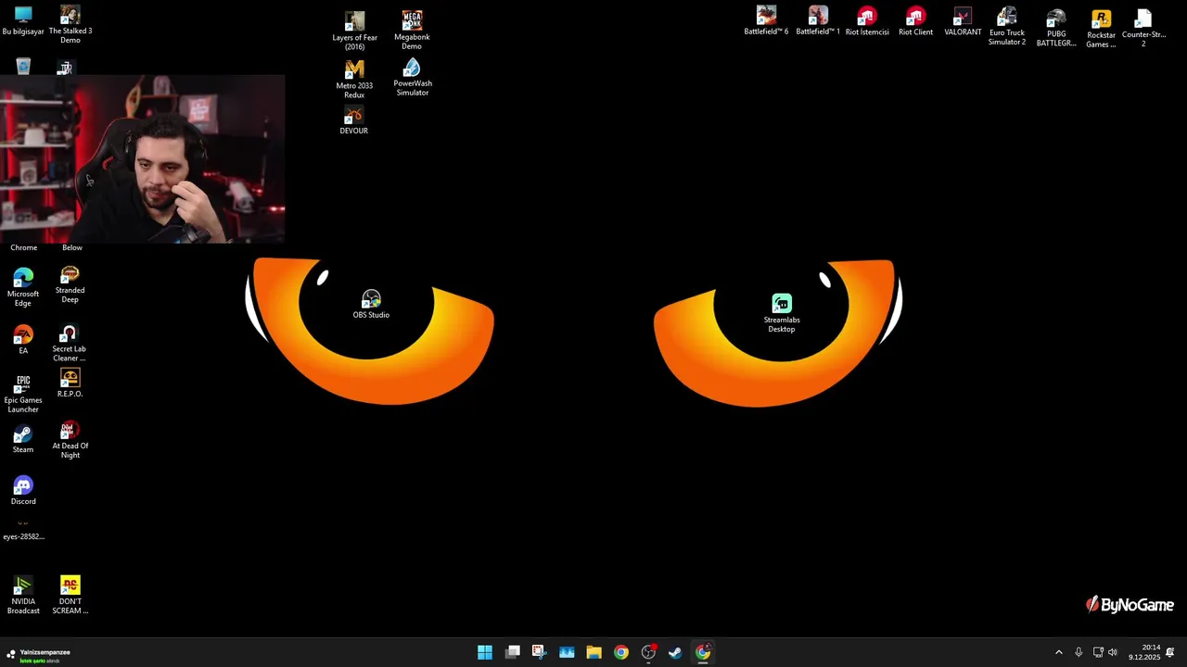Click the webcam overlay video feed
Screen dimensions: 1187x667
142,159
